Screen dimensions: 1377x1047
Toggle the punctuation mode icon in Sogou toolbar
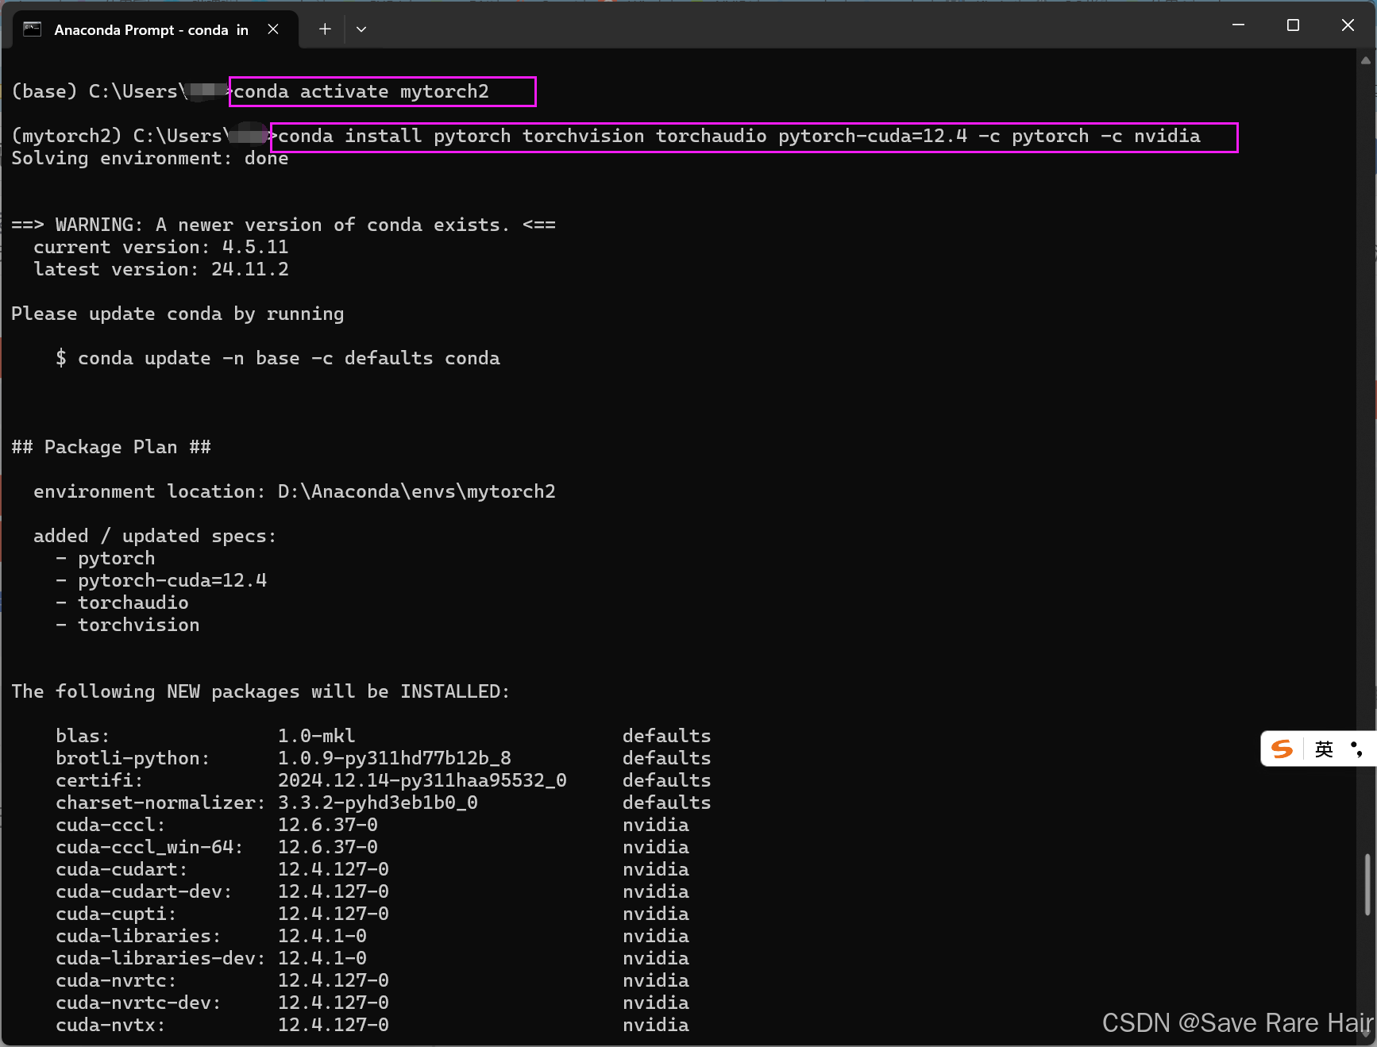tap(1355, 749)
